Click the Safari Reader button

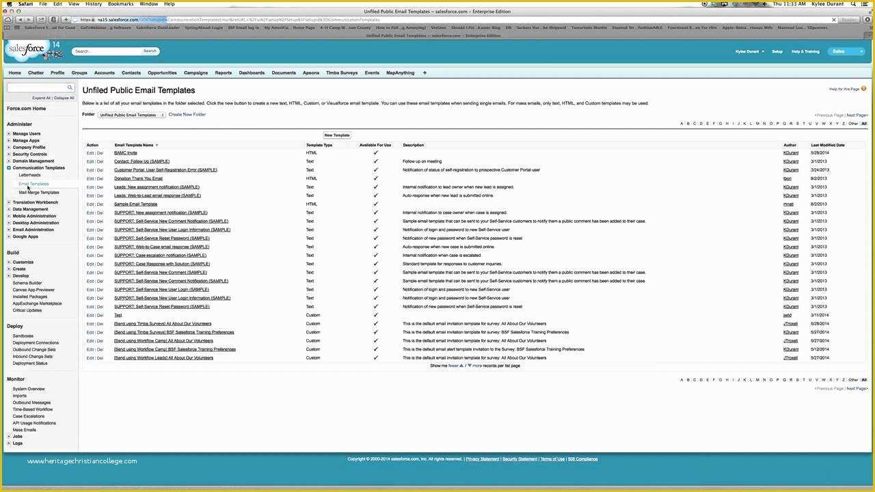(850, 20)
